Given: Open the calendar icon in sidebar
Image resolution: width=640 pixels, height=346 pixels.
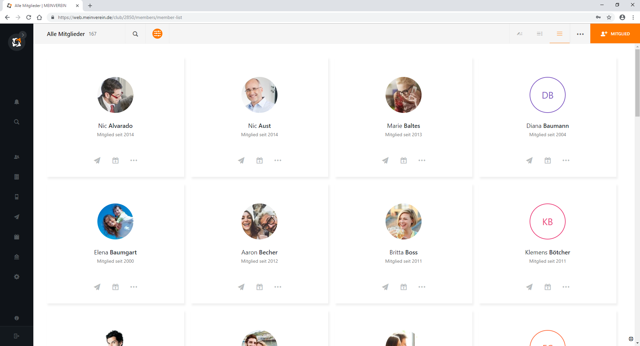Looking at the screenshot, I should coord(17,237).
